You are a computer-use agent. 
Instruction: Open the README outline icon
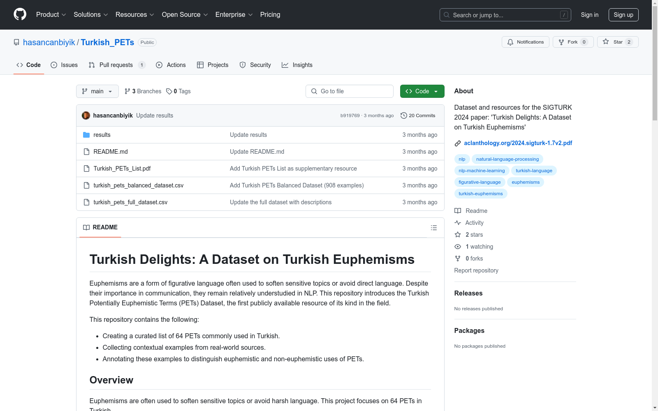(433, 228)
